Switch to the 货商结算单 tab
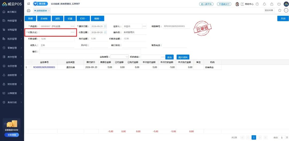The image size is (289, 141). (41, 11)
